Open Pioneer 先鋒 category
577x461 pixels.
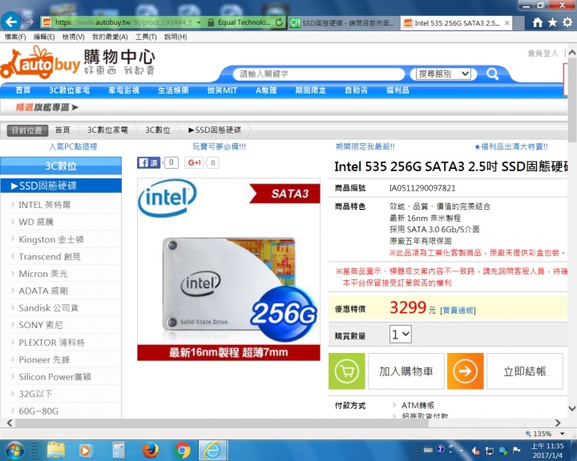44,359
